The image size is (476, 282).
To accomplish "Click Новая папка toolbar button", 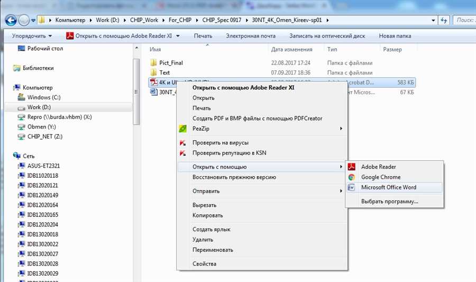I will [x=395, y=36].
